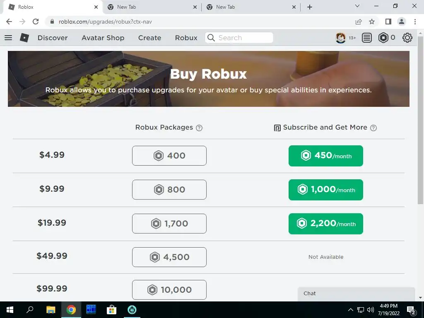This screenshot has height=318, width=424.
Task: Bookmark this page with the star icon
Action: 372,22
